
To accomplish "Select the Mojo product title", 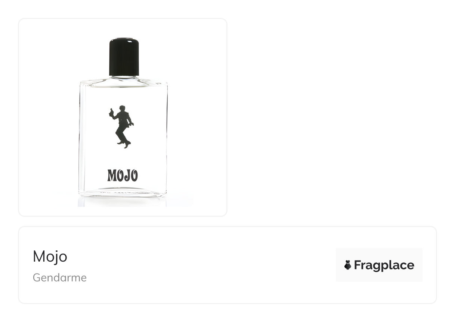I will coord(50,256).
